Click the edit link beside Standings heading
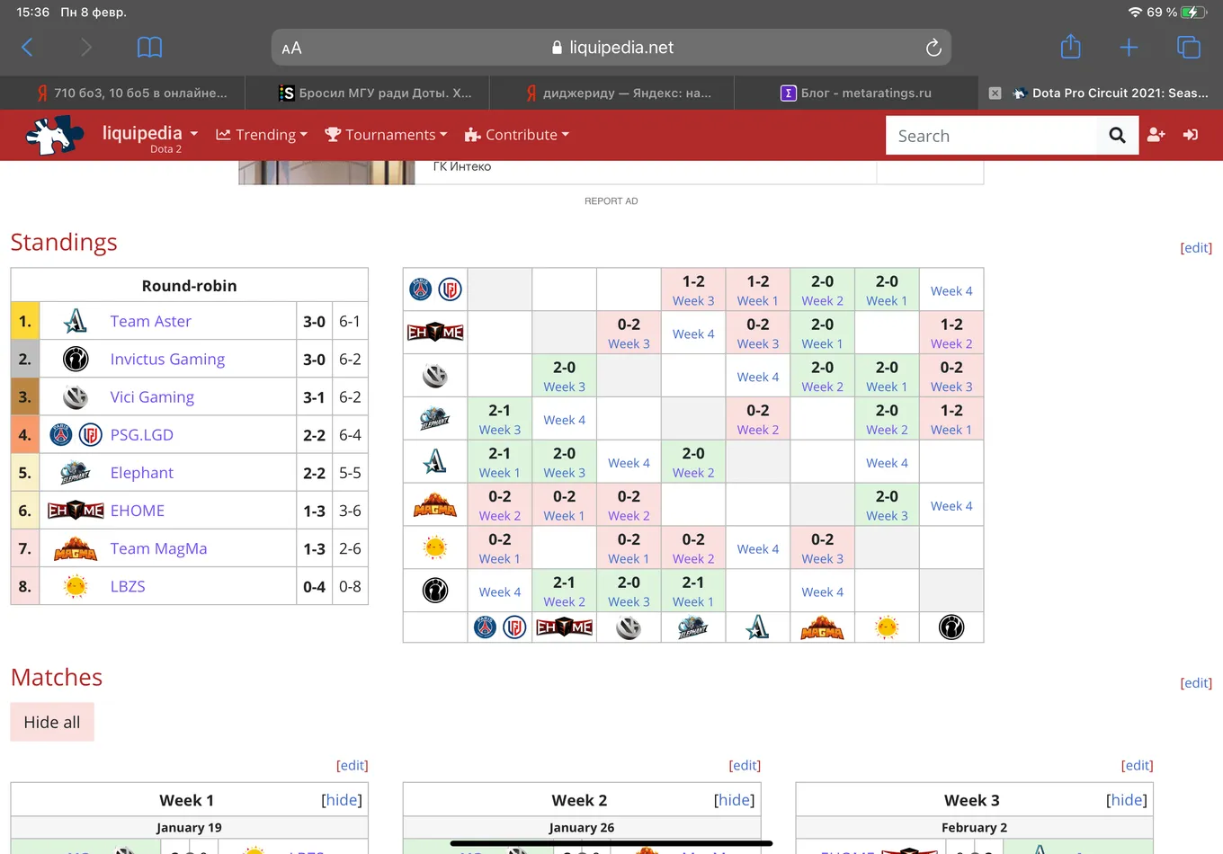1223x854 pixels. point(1196,248)
